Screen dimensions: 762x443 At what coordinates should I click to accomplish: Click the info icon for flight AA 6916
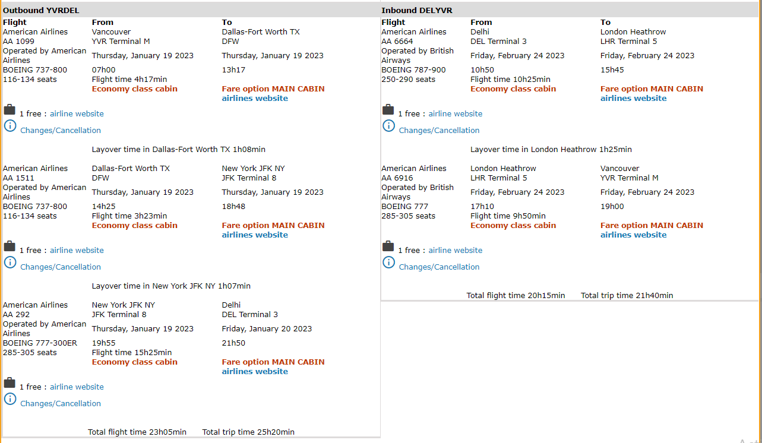pyautogui.click(x=388, y=262)
